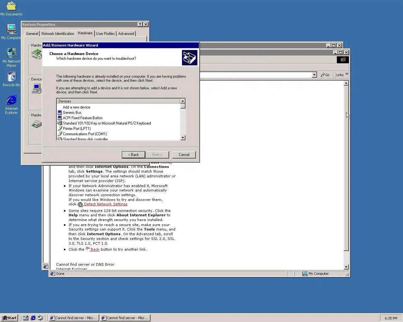The width and height of the screenshot is (403, 322).
Task: Expand the Links toolbar chevron
Action: [x=347, y=74]
